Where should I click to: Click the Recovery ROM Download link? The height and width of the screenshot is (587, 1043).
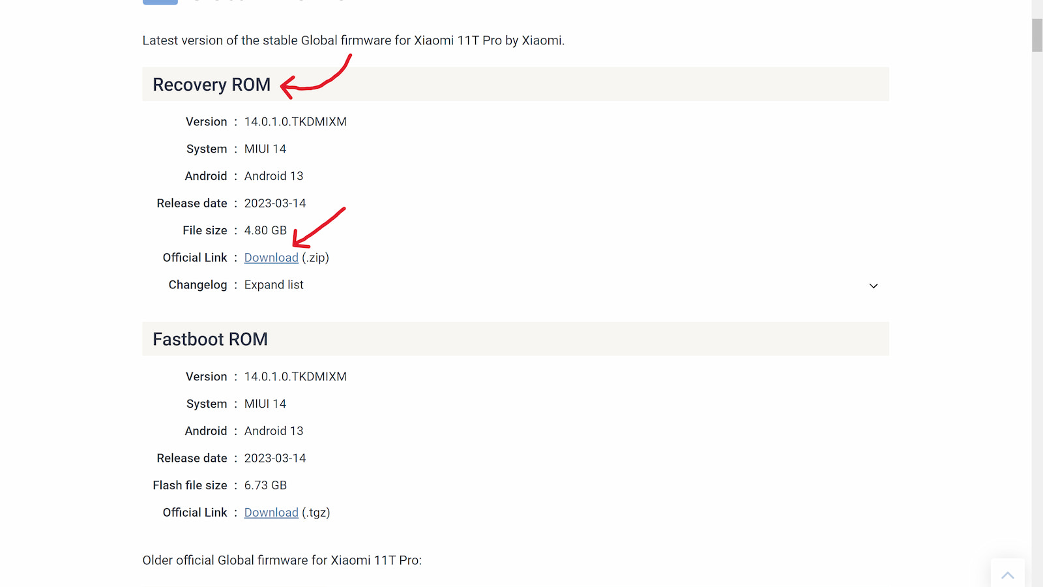(271, 258)
